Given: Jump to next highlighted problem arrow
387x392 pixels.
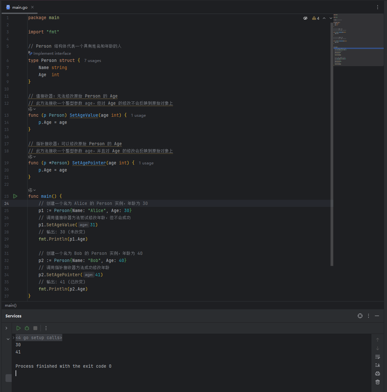Looking at the screenshot, I should pyautogui.click(x=331, y=18).
